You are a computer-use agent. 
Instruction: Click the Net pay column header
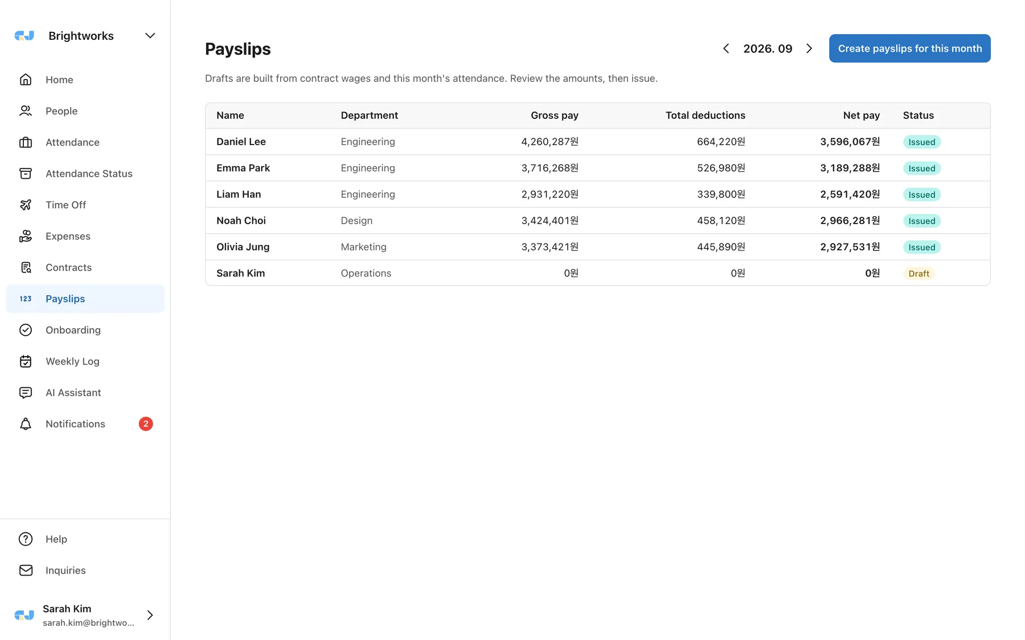point(861,115)
